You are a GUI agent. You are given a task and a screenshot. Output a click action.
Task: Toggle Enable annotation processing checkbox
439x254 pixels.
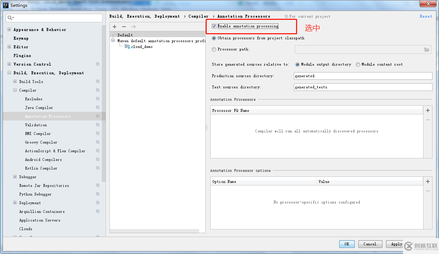[214, 26]
